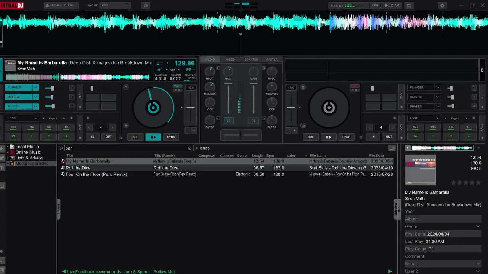488x274 pixels.
Task: Clear the search field text
Action: [190, 148]
